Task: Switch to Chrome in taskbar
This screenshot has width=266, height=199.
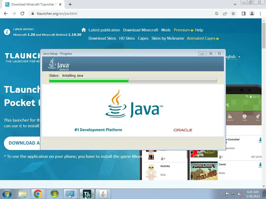Action: click(x=38, y=194)
